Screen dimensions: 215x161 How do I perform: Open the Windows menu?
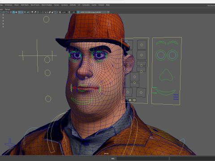(x=9, y=5)
